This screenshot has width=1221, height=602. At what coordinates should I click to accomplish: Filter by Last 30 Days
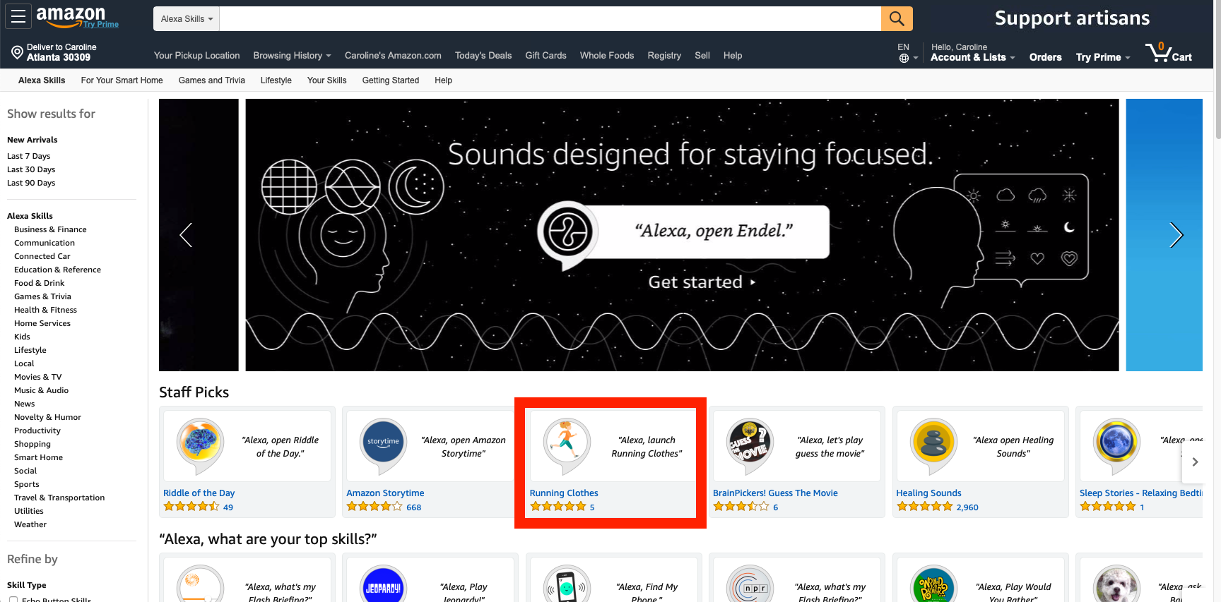31,169
